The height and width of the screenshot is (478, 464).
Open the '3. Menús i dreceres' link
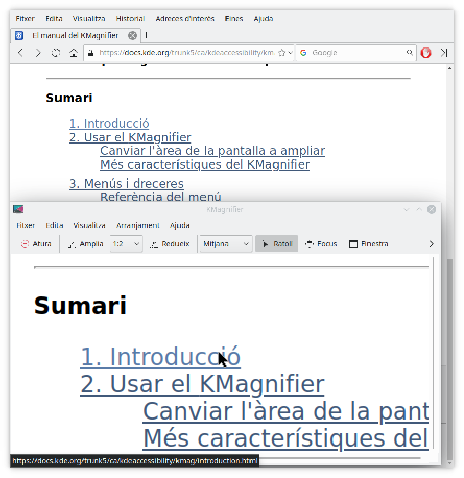tap(126, 184)
